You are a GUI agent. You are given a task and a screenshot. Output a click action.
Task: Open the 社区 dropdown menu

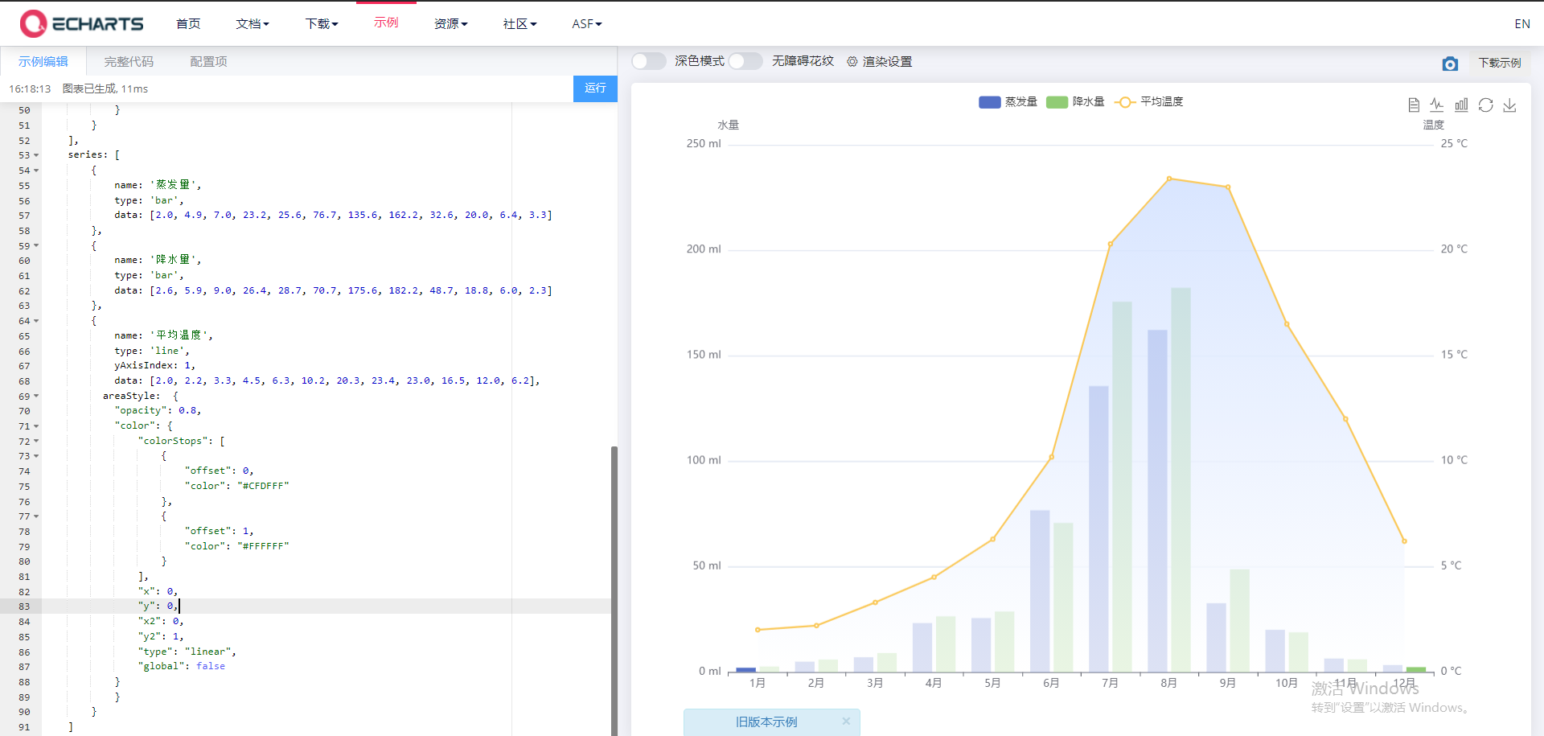[519, 23]
